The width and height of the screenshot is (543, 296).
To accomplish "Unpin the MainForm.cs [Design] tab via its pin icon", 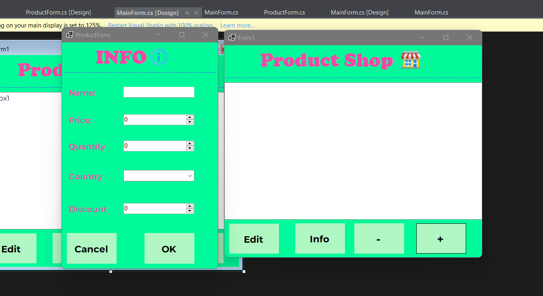I will [x=187, y=13].
